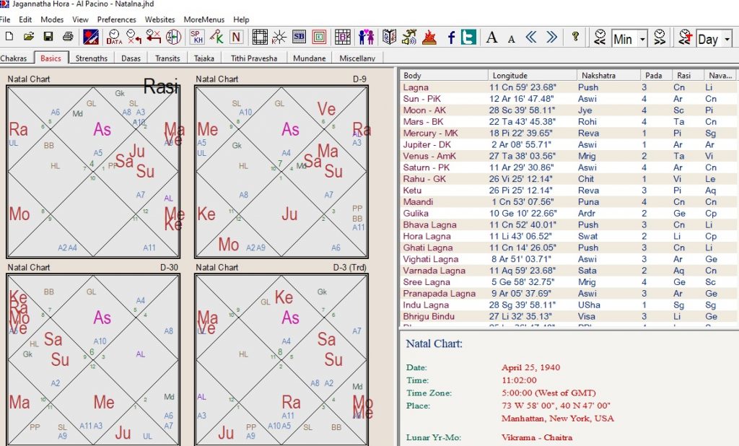
Task: Open the MoreMenus menu
Action: pos(204,19)
